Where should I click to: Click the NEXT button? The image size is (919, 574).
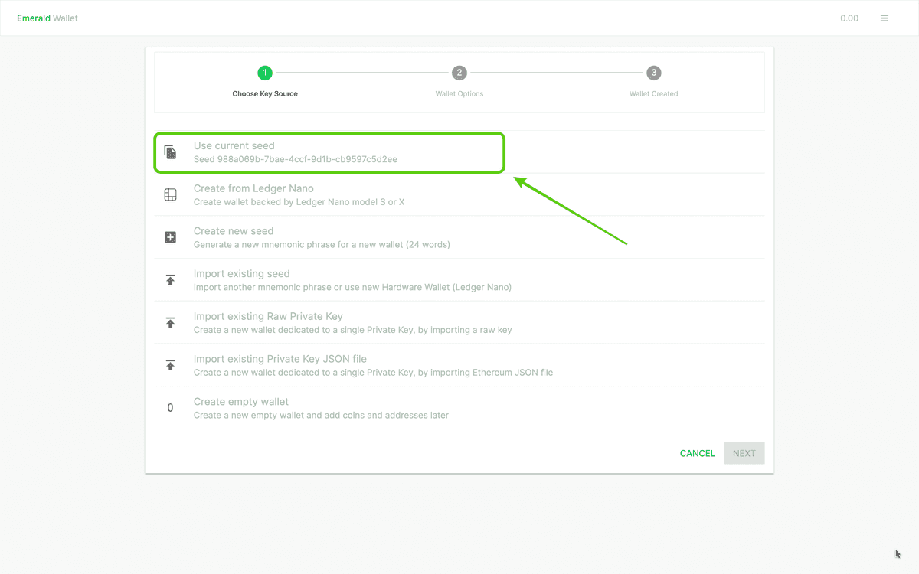point(744,453)
